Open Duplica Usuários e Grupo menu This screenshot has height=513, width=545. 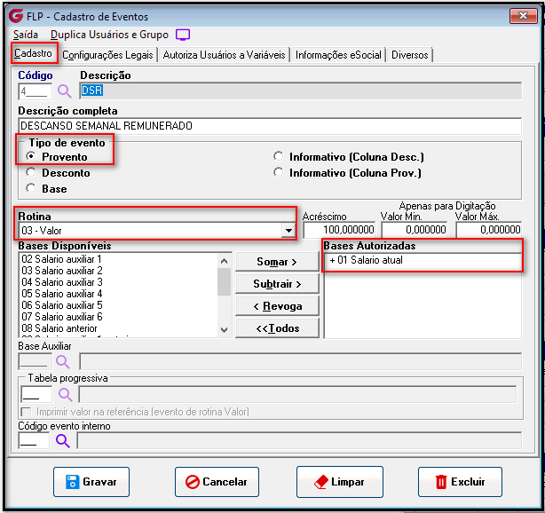[x=109, y=35]
